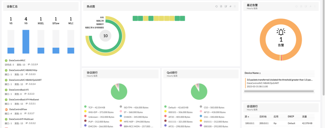
Task: Click last green heatmap square
Action: [182, 18]
